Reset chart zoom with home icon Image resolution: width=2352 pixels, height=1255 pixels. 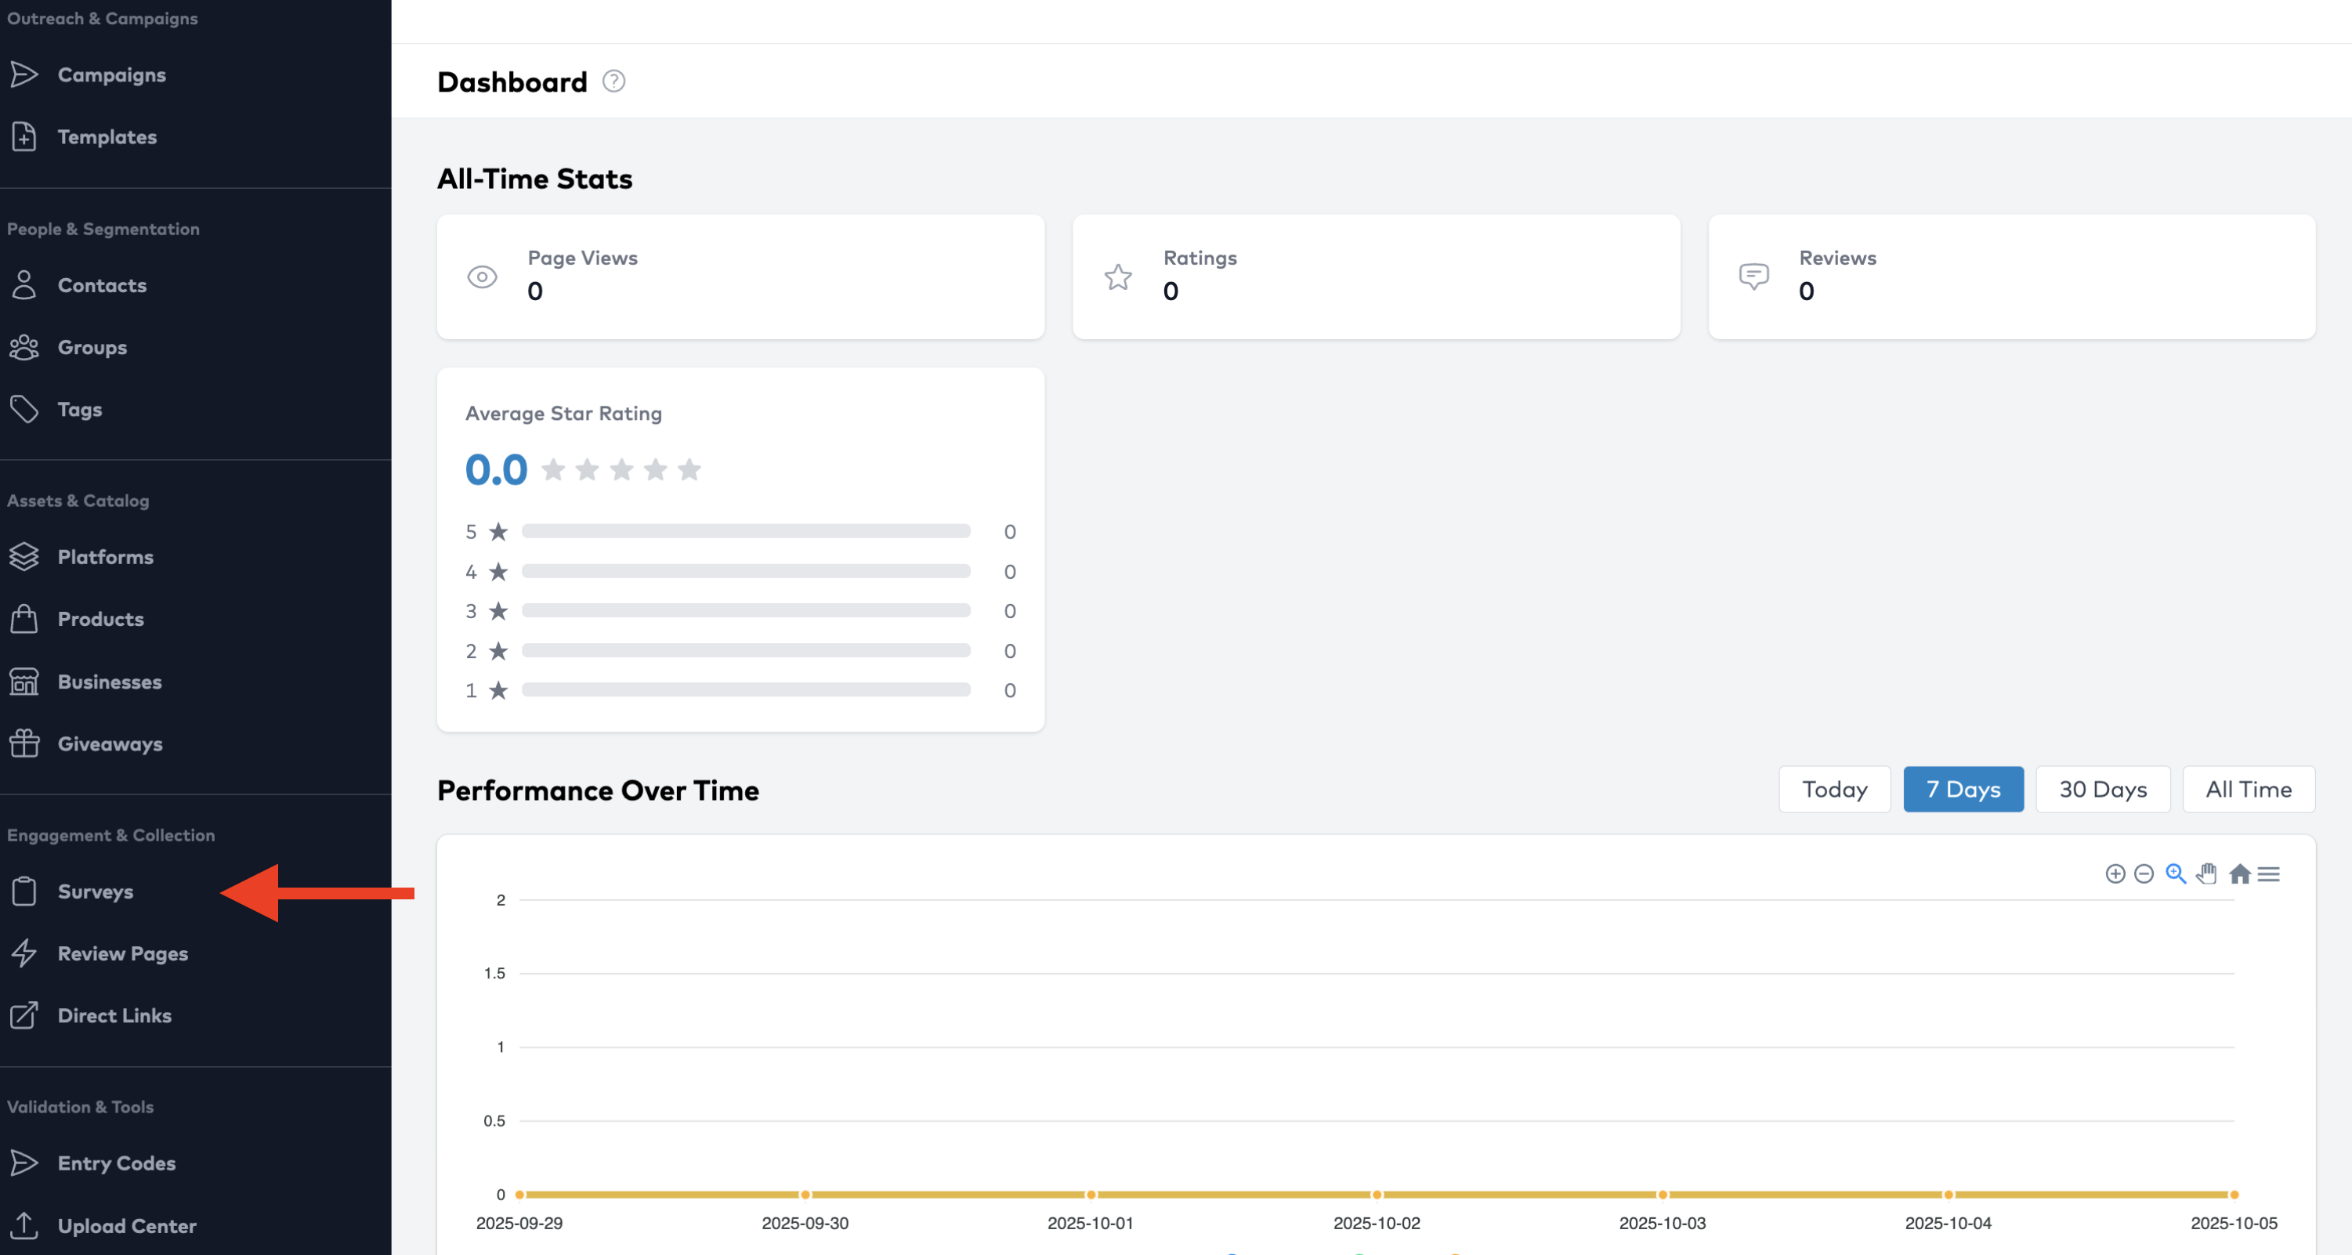coord(2238,873)
